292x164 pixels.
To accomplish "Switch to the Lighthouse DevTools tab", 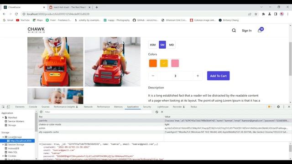I will pos(163,107).
